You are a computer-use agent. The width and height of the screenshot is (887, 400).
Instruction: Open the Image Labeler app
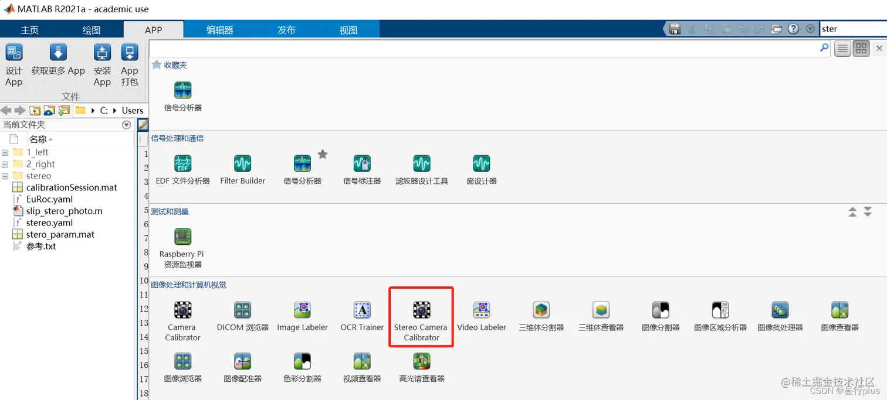tap(302, 316)
